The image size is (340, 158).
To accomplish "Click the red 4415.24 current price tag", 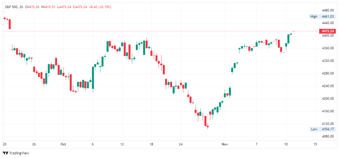I will [328, 31].
